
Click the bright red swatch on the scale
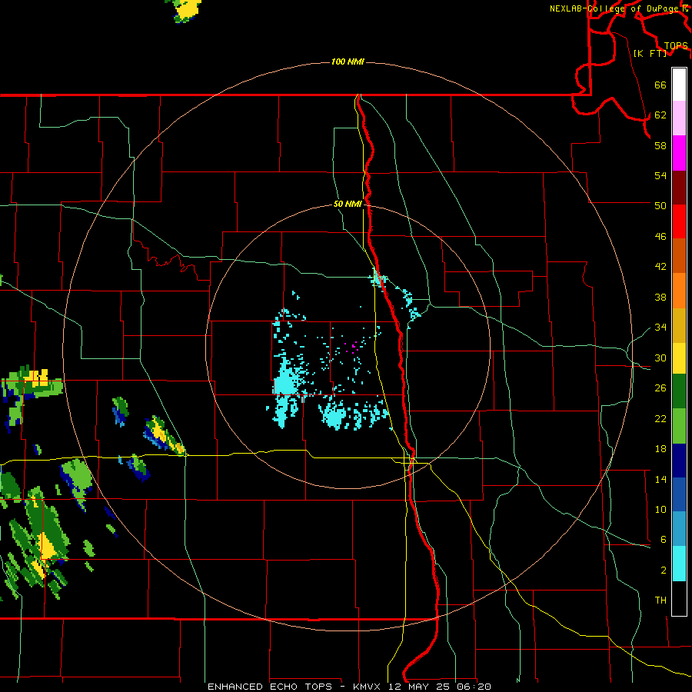pos(679,221)
